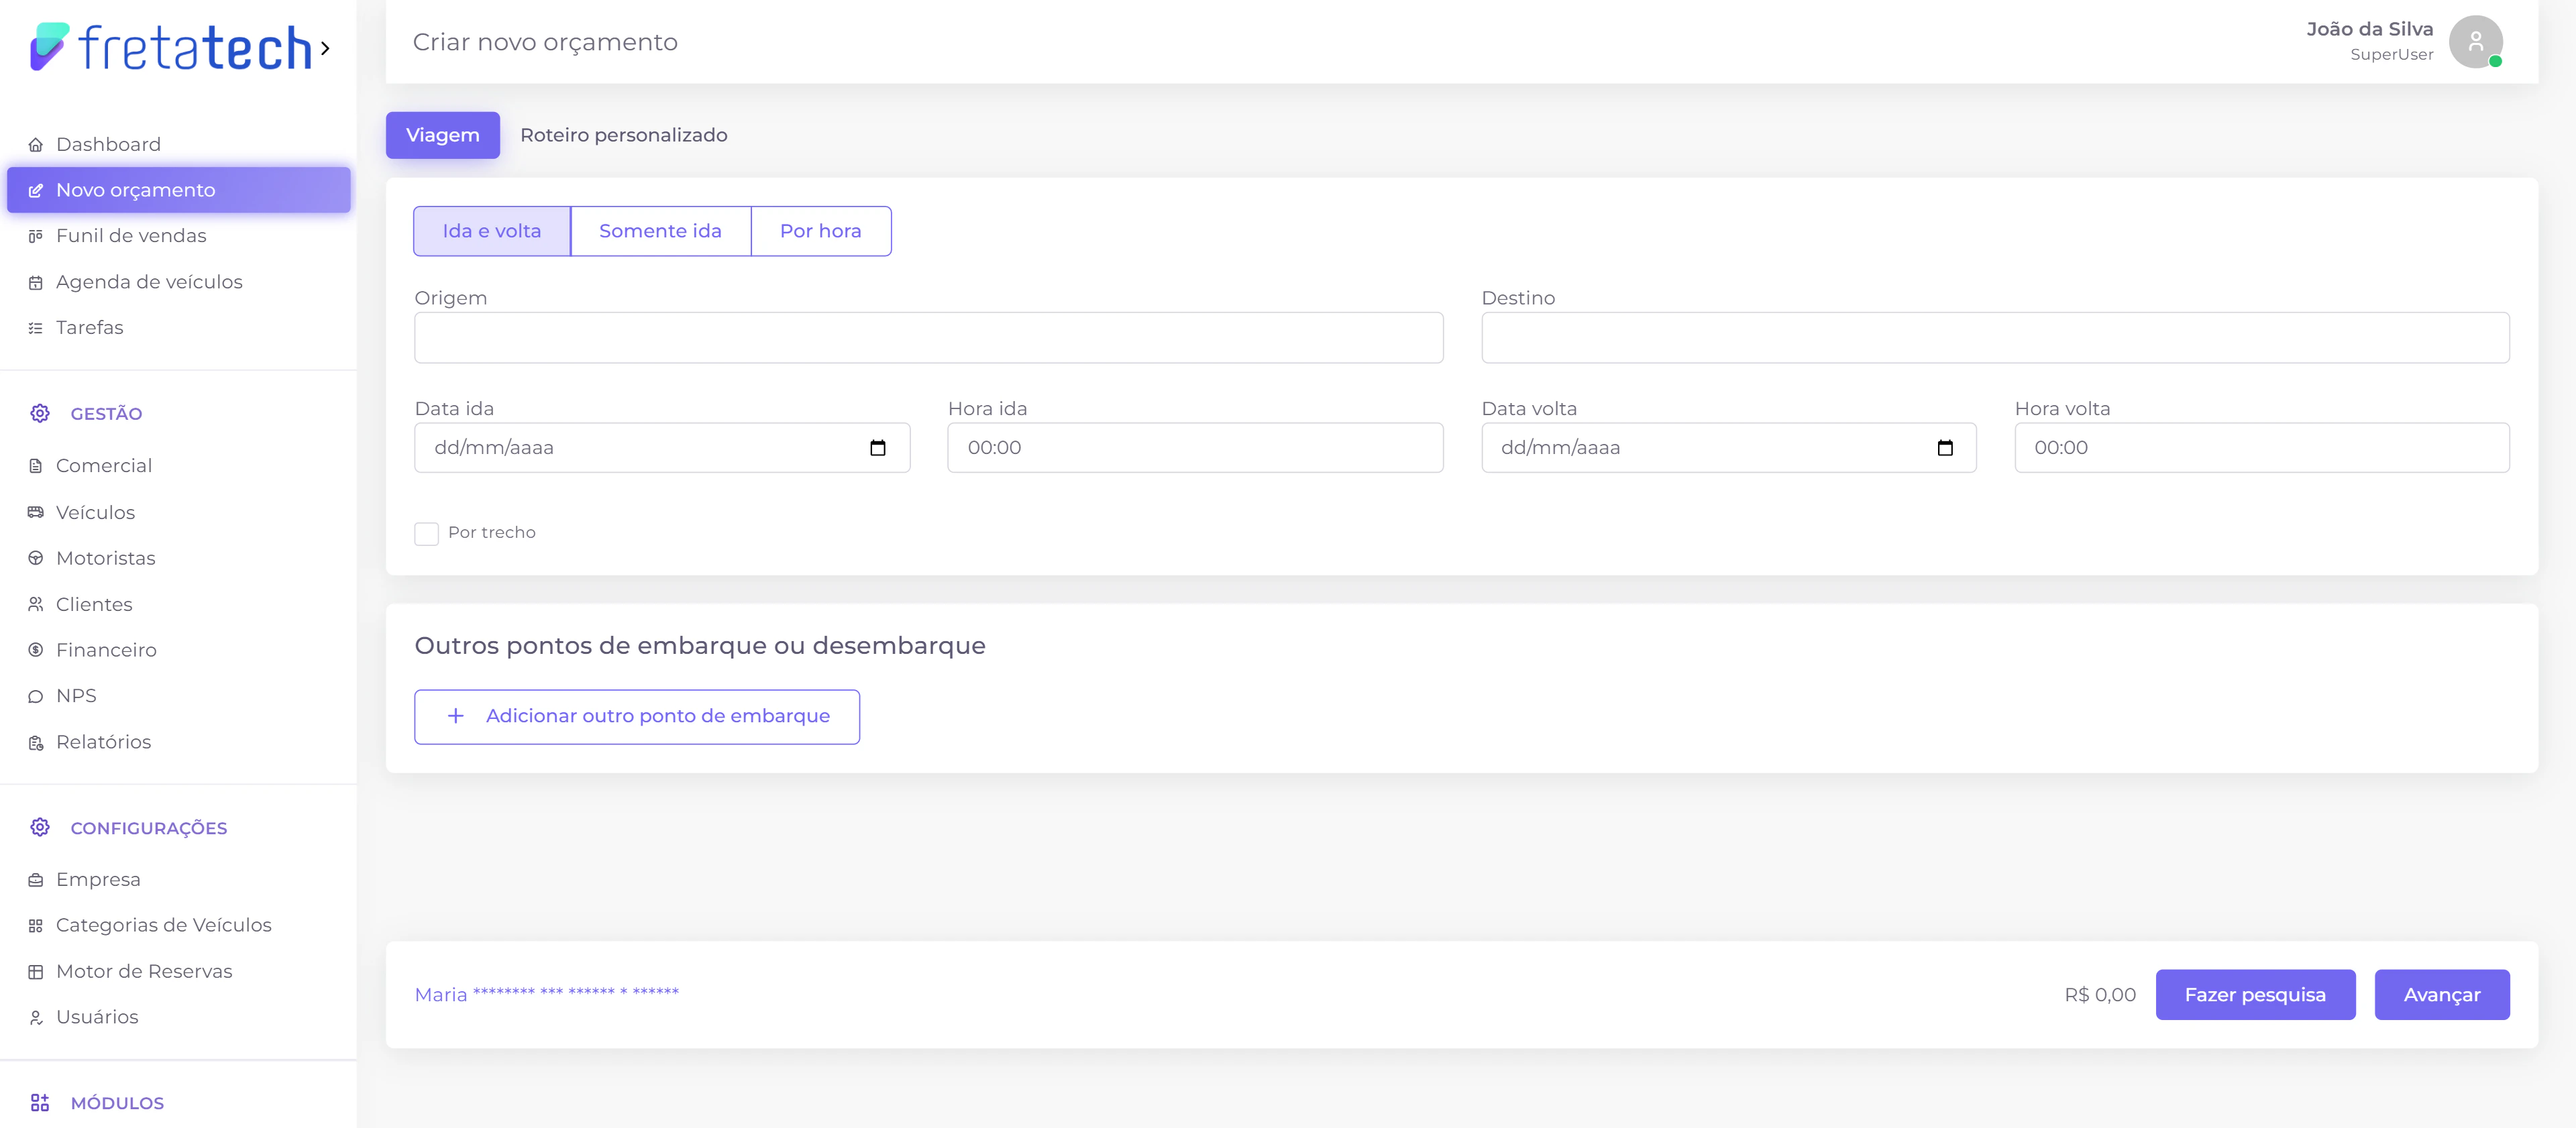Open the Data ida calendar picker
The width and height of the screenshot is (2576, 1128).
(878, 448)
